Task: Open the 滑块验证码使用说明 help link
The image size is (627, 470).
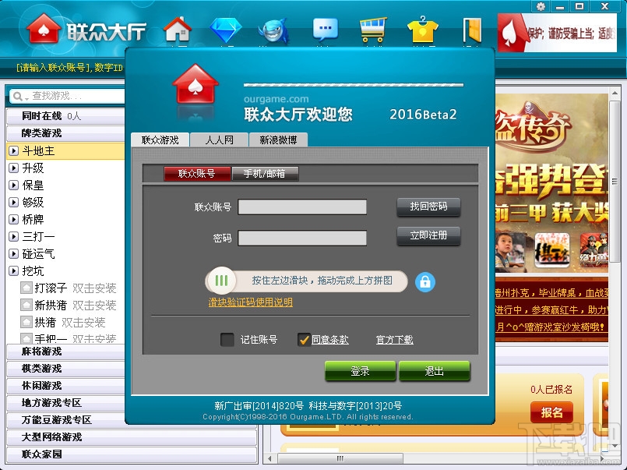Action: 249,302
